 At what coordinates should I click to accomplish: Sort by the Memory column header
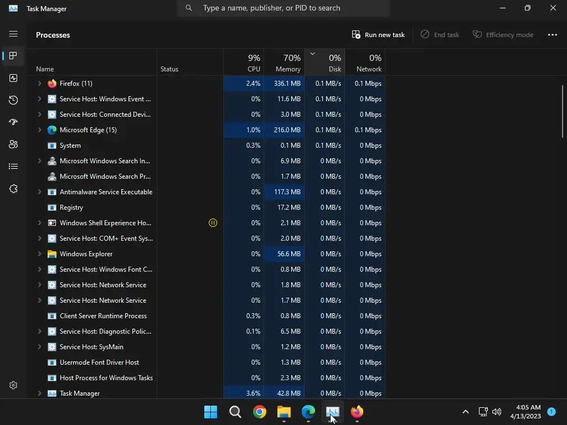(284, 63)
